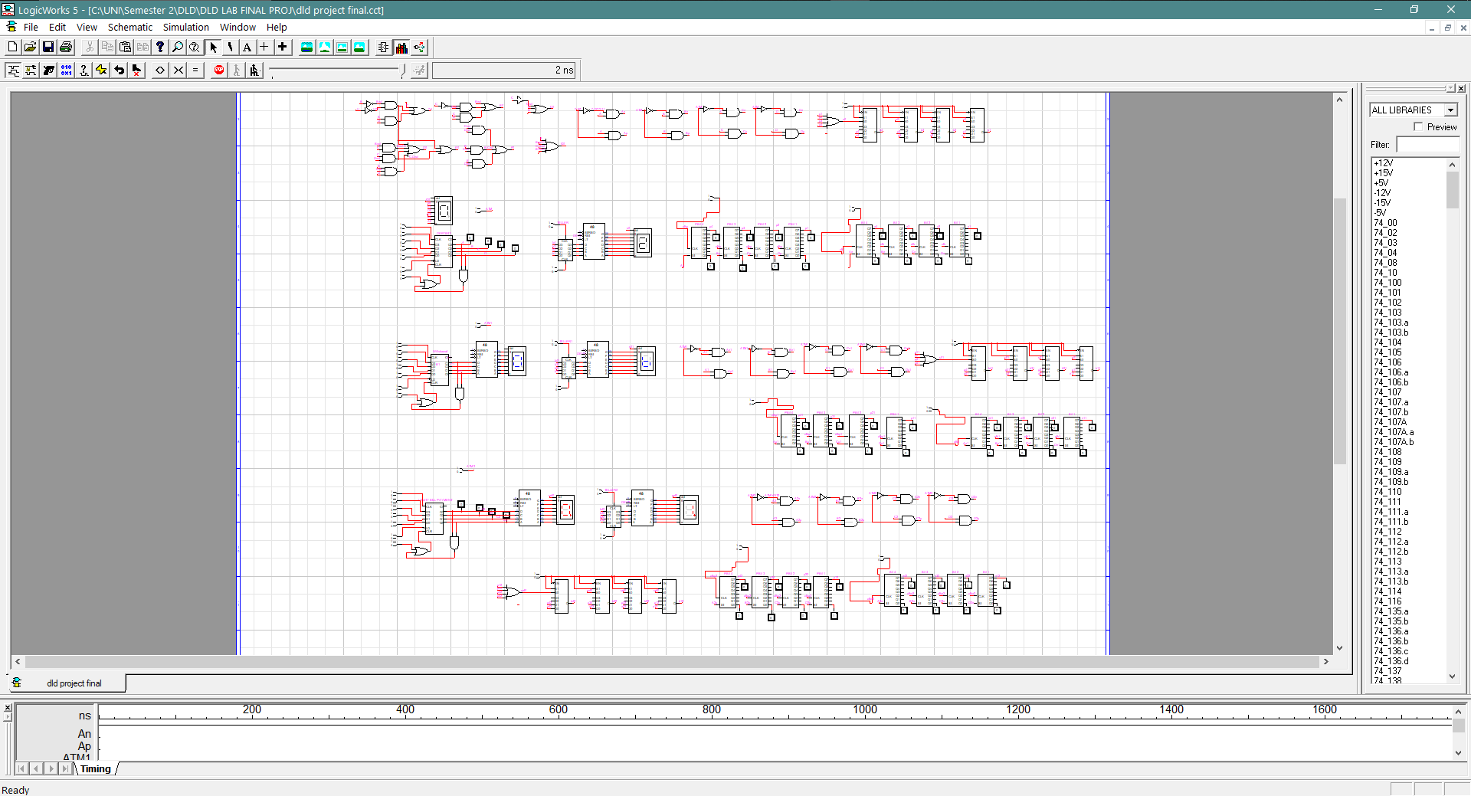1471x796 pixels.
Task: Open the Simulation menu
Action: 185,28
